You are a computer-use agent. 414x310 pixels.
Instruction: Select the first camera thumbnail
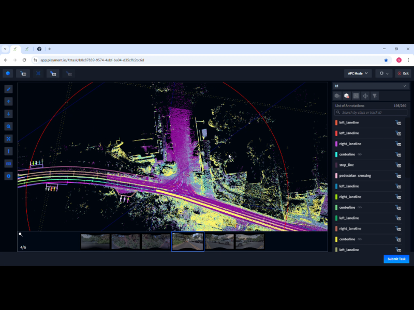click(95, 241)
